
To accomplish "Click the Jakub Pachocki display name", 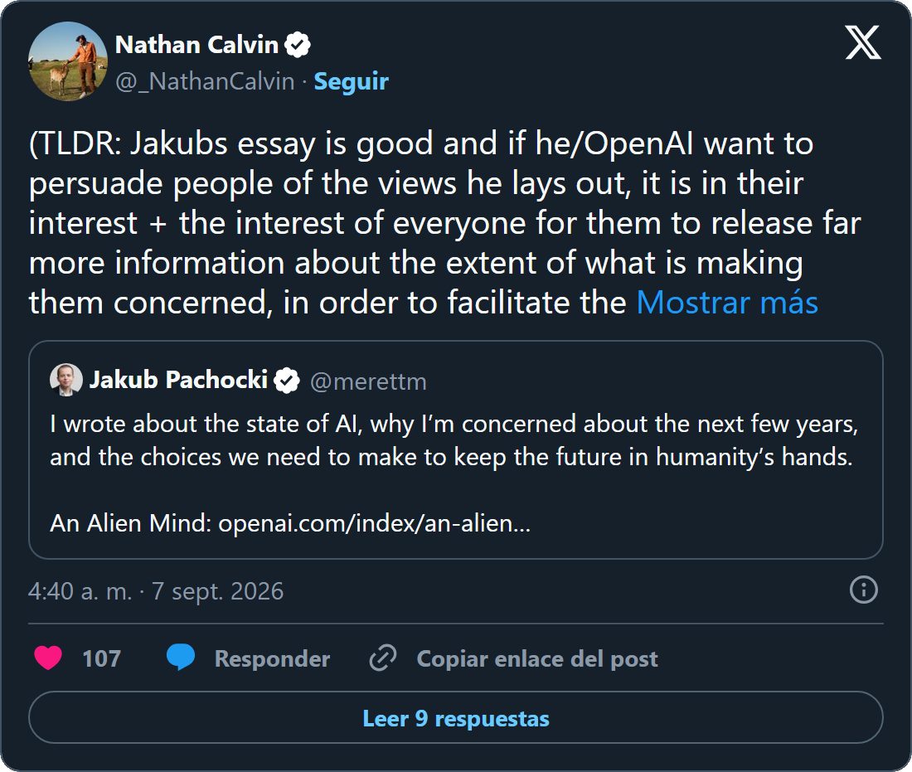I will (x=178, y=379).
